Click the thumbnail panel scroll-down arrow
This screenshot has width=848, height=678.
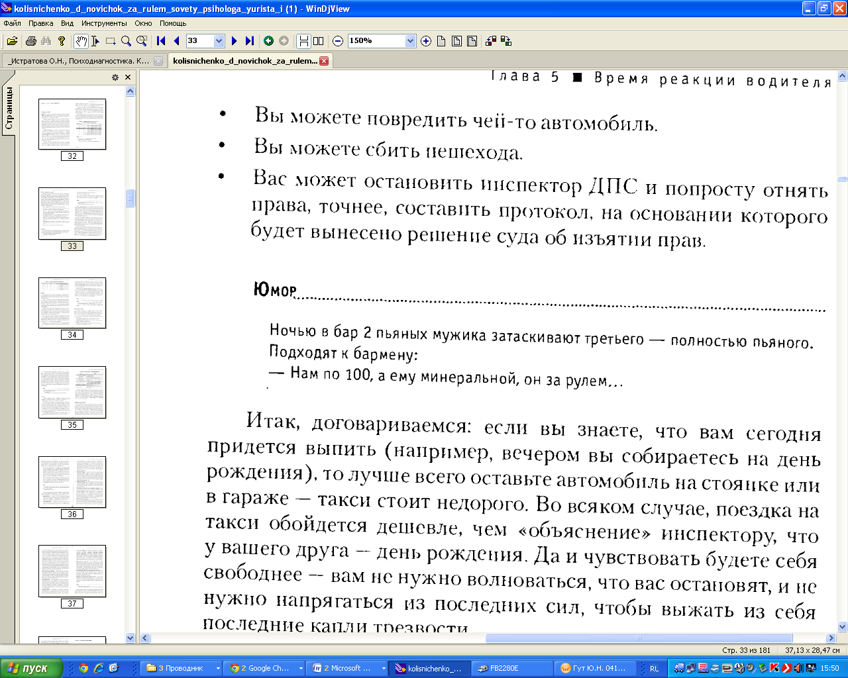point(130,638)
